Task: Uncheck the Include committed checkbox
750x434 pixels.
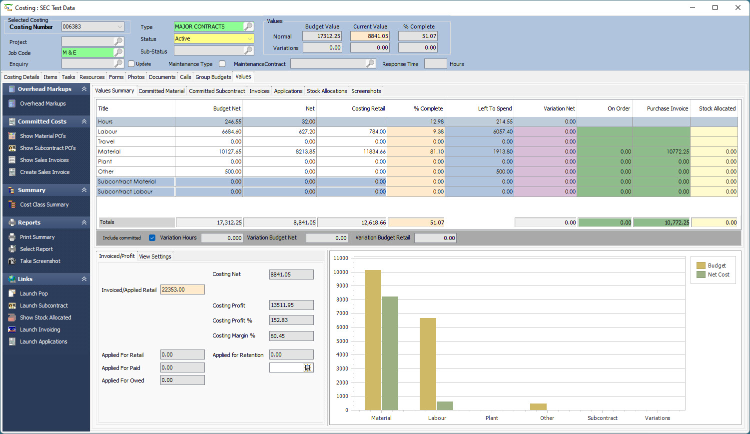Action: pyautogui.click(x=152, y=238)
